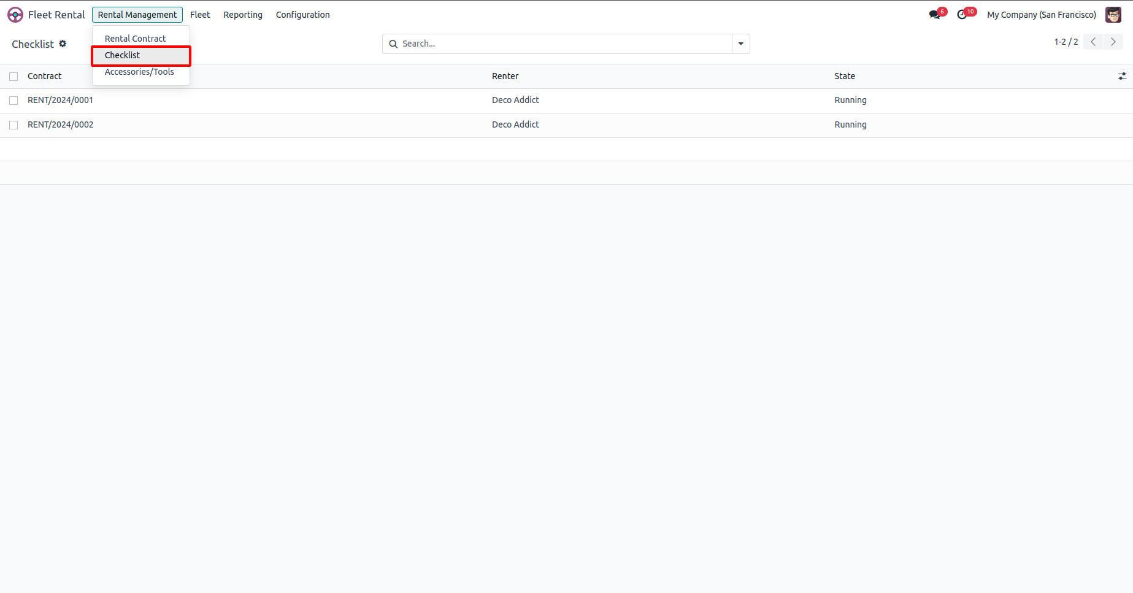
Task: Sort by the Contract column header
Action: [45, 76]
